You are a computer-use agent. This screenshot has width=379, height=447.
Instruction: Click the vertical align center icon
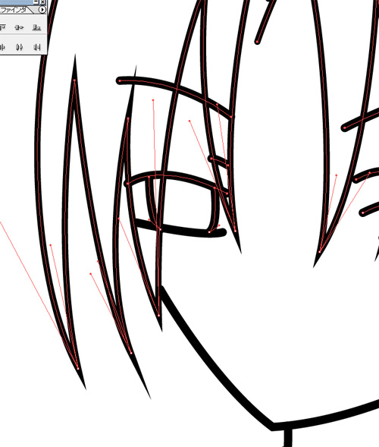click(x=20, y=27)
